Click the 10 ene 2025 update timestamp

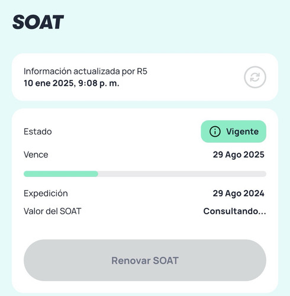(x=72, y=83)
